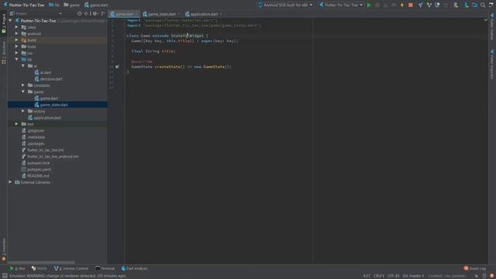Trigger Flutter Hot Reload lightning icon
The image size is (496, 279).
pos(402,5)
